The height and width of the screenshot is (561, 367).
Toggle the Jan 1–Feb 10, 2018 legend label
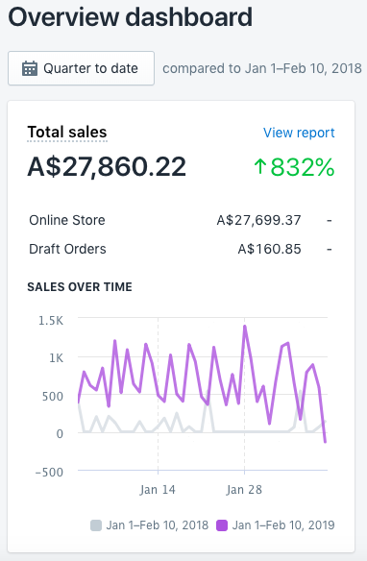point(157,525)
